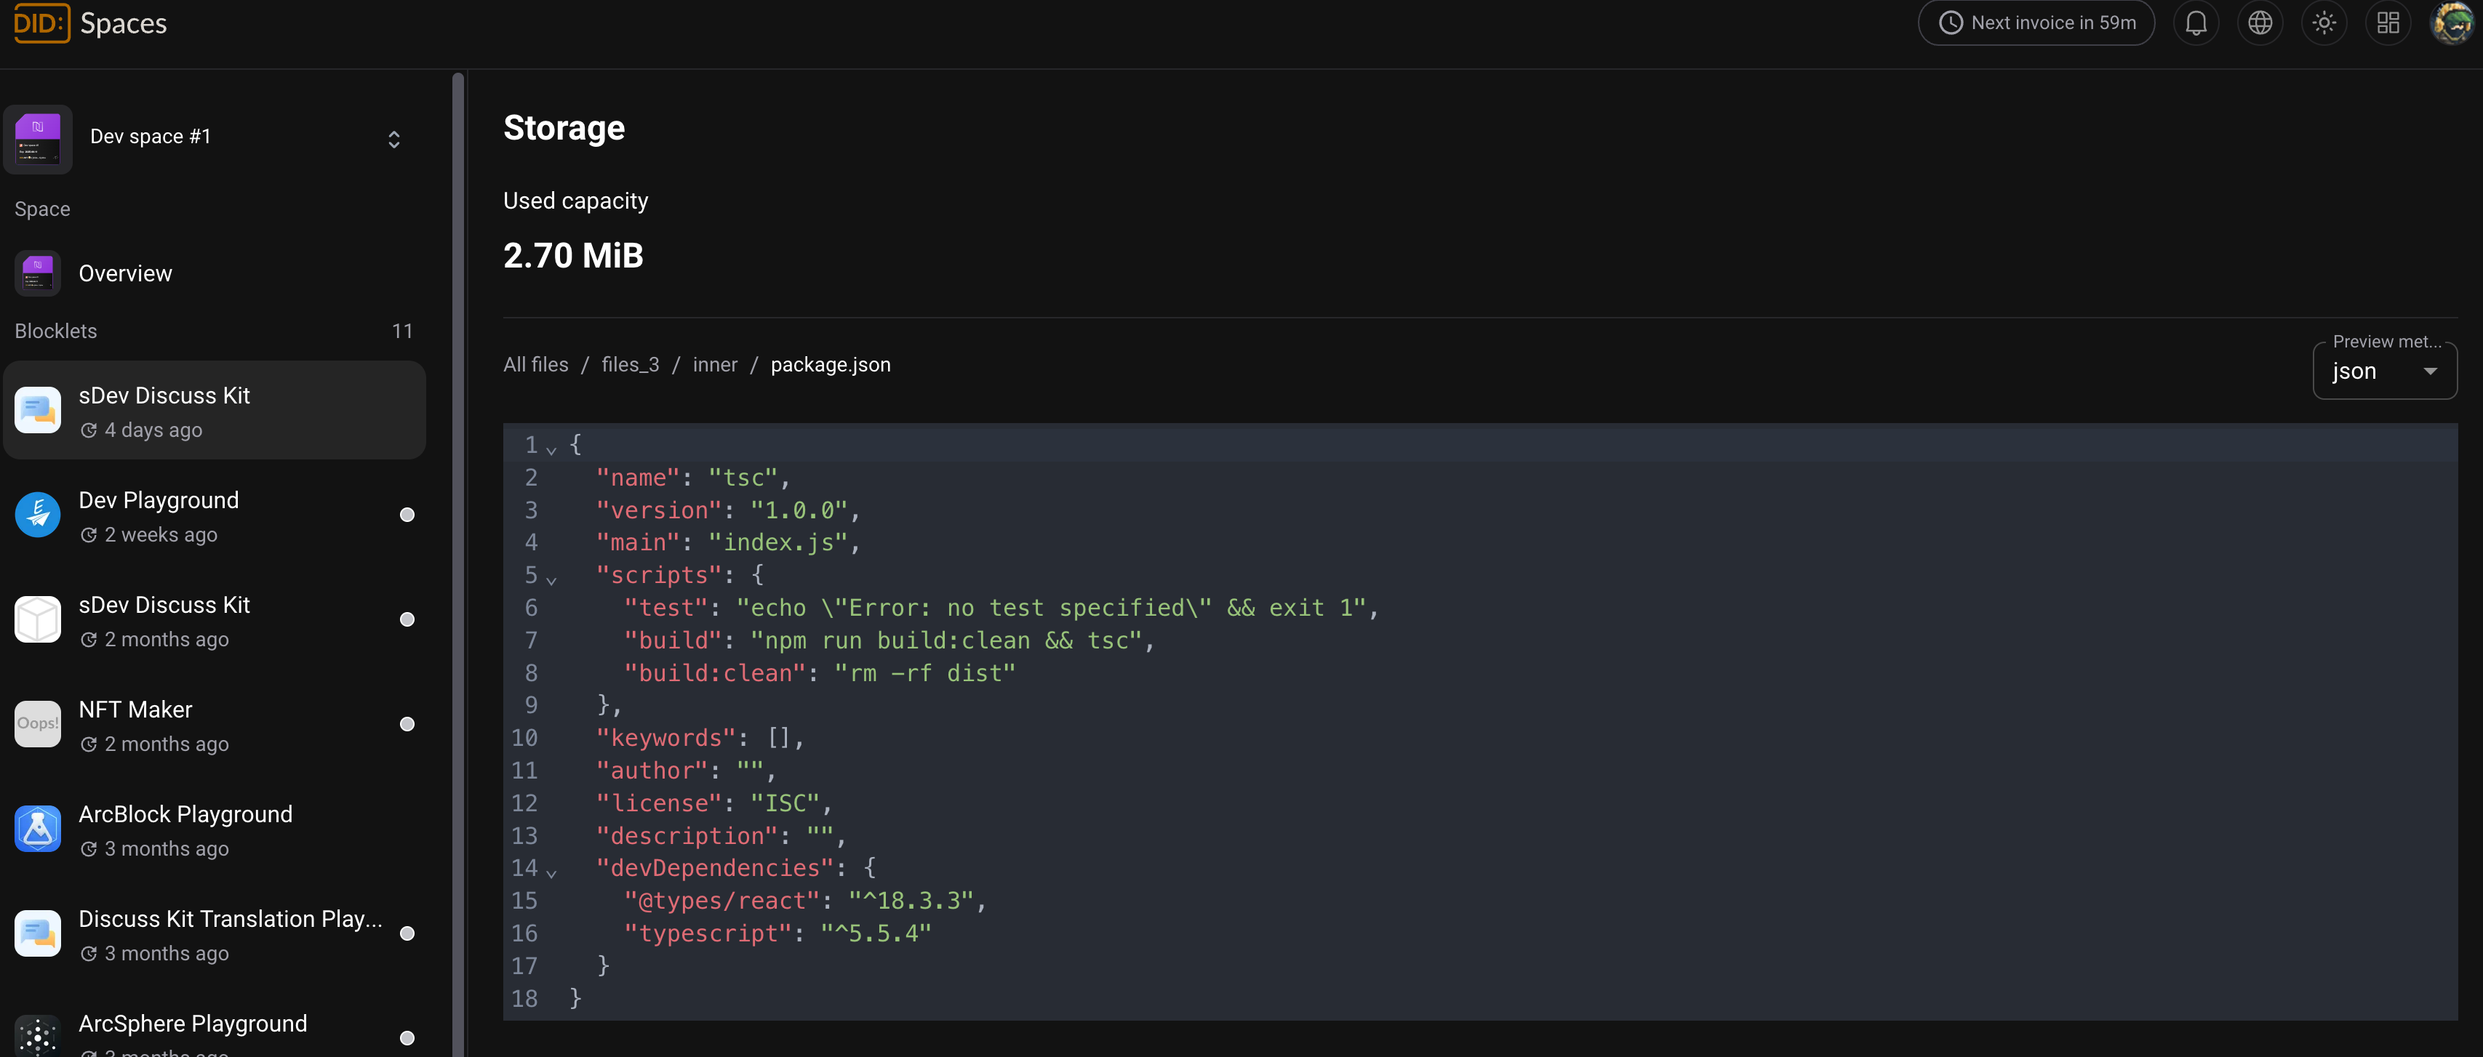Click the status dot beside NFT Maker
This screenshot has width=2483, height=1057.
(407, 725)
